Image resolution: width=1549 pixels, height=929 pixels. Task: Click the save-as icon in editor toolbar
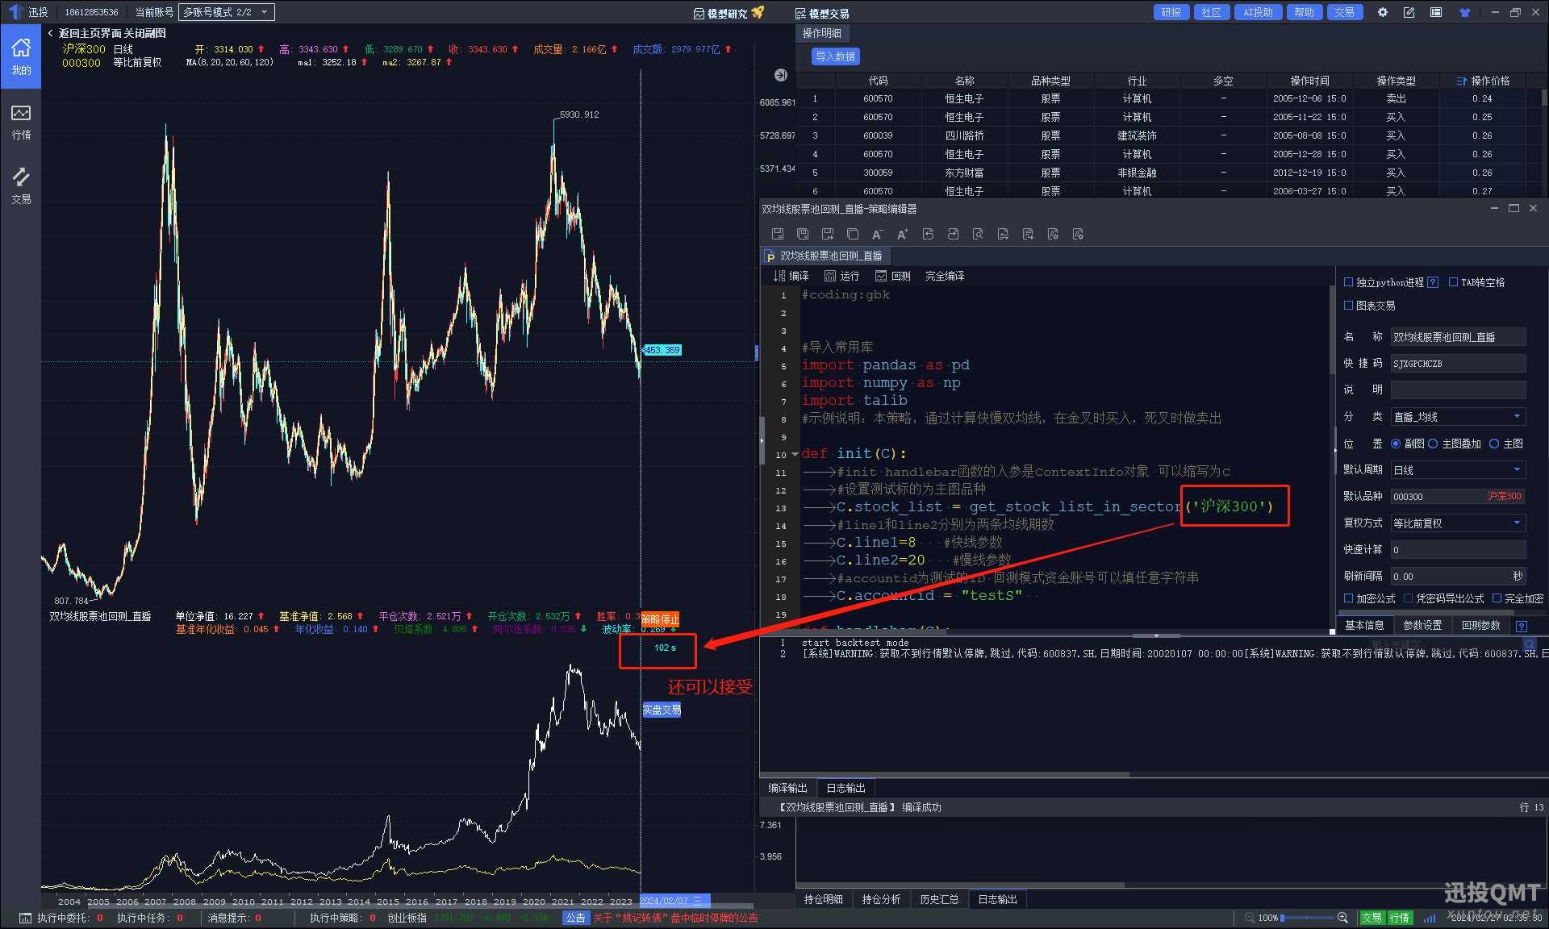pos(828,234)
